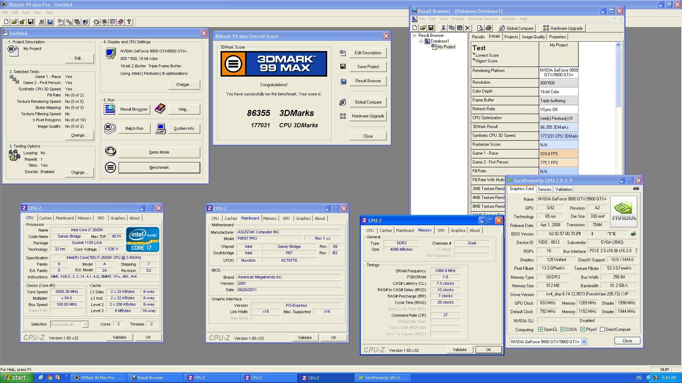Switch to Image Quality tab in Result Browser
Viewport: 682px width, 383px height.
pos(533,37)
